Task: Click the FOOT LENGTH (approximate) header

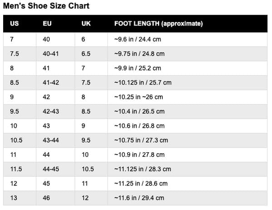Action: tap(158, 23)
